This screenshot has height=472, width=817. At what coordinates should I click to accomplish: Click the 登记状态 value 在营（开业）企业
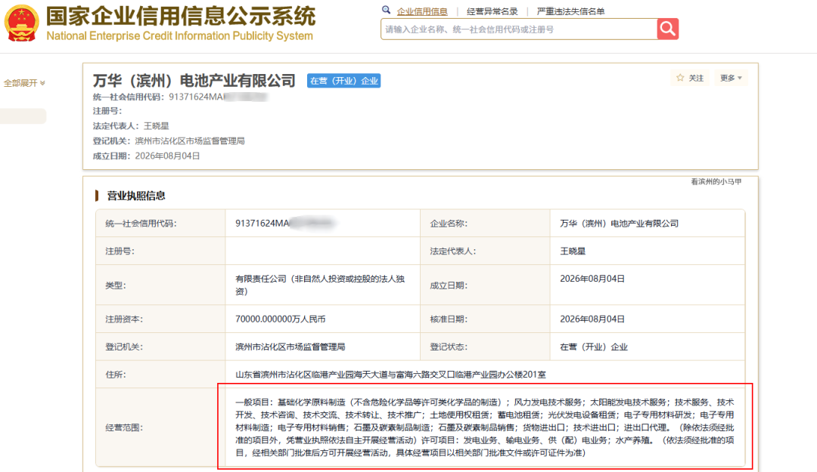pos(594,347)
